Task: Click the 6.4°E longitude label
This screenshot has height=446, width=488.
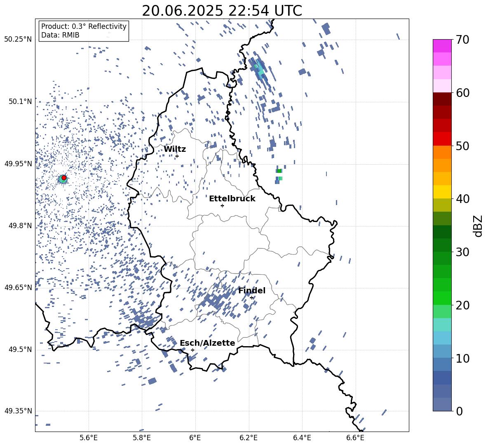Action: (302, 438)
